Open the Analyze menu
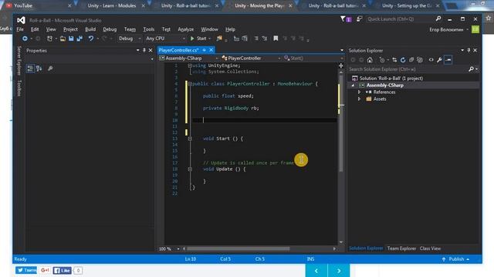Screen dimensions: 494x277 pyautogui.click(x=185, y=29)
